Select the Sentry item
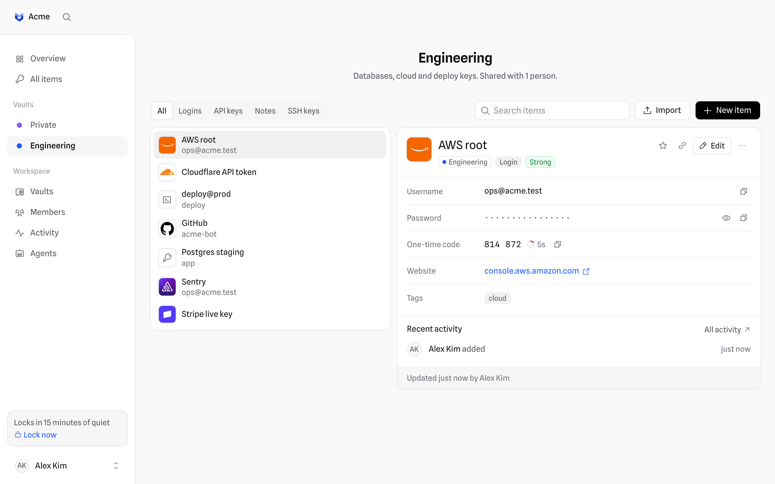 (x=270, y=287)
